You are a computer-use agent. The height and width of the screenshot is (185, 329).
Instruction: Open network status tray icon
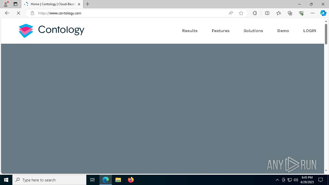tap(290, 180)
